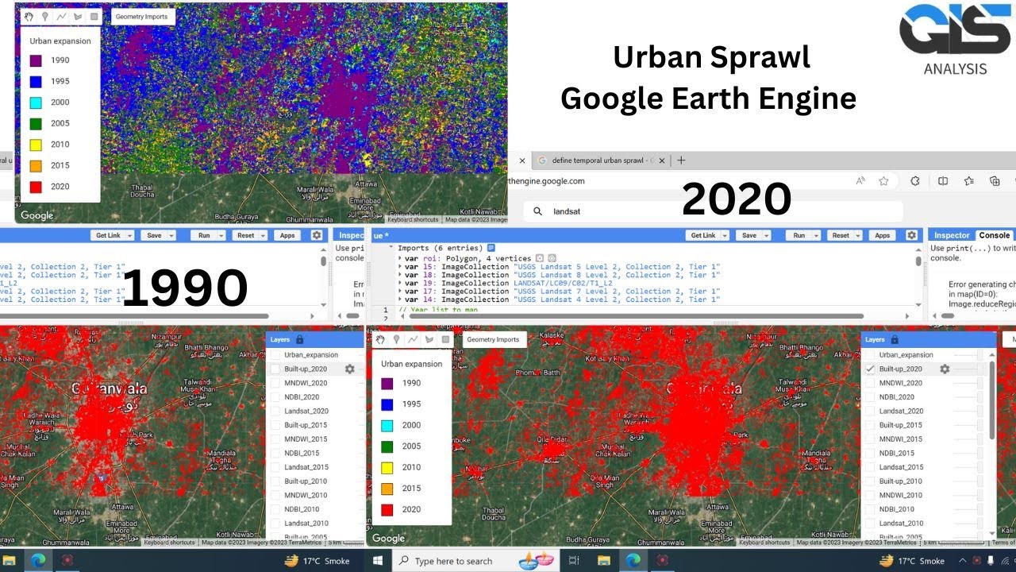Open Reset dropdown arrow in 2020 panel
Viewport: 1016px width, 572px height.
[x=858, y=235]
